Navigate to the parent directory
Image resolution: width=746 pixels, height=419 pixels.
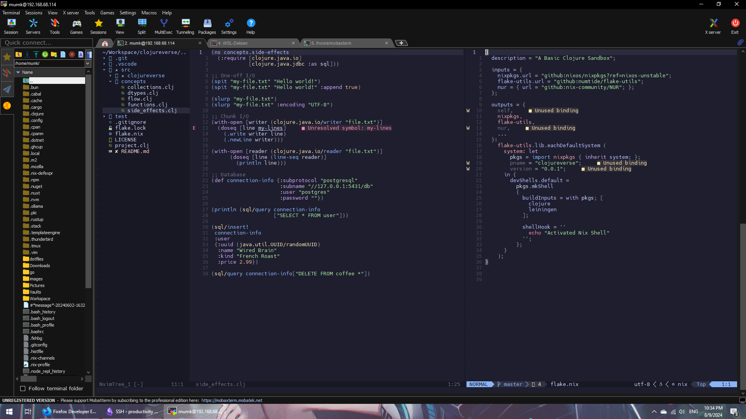[x=19, y=54]
